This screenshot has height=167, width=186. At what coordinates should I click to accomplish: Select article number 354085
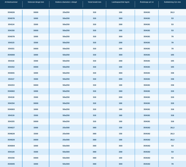(11, 164)
